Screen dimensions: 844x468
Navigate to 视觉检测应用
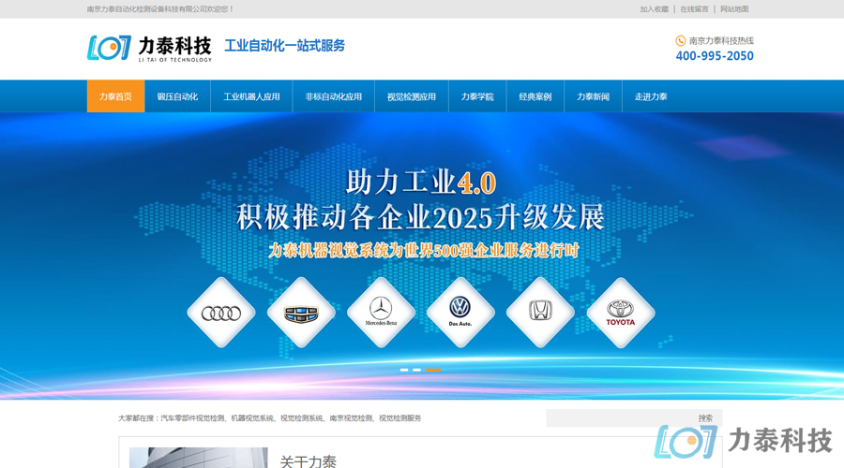pyautogui.click(x=412, y=96)
